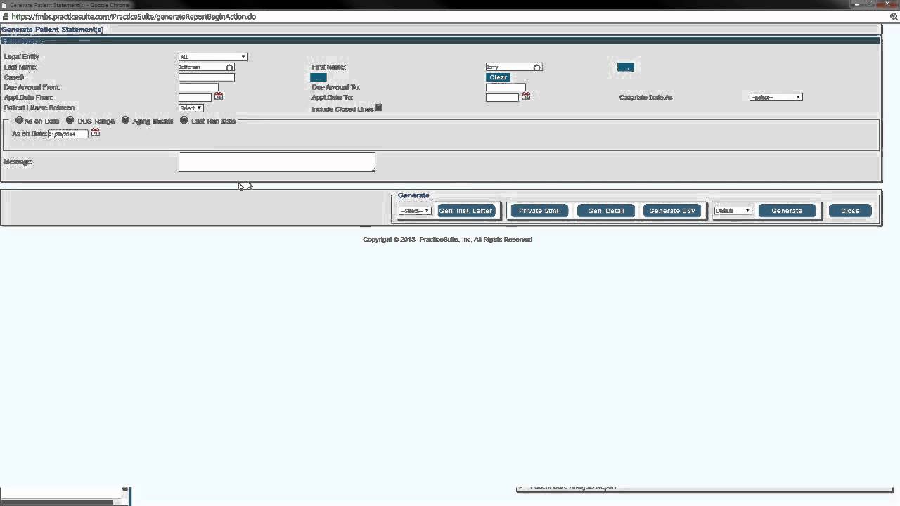Click the Private Stmt. button
Viewport: 900px width, 506px height.
tap(539, 211)
